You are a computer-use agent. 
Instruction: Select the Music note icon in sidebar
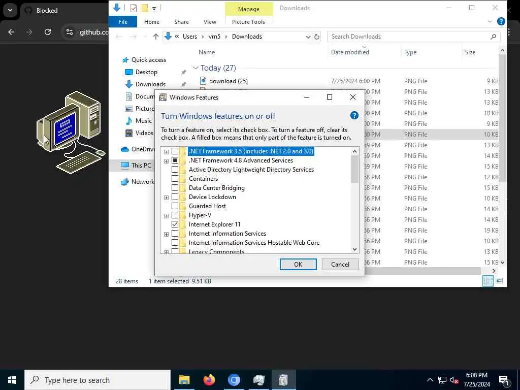(128, 121)
